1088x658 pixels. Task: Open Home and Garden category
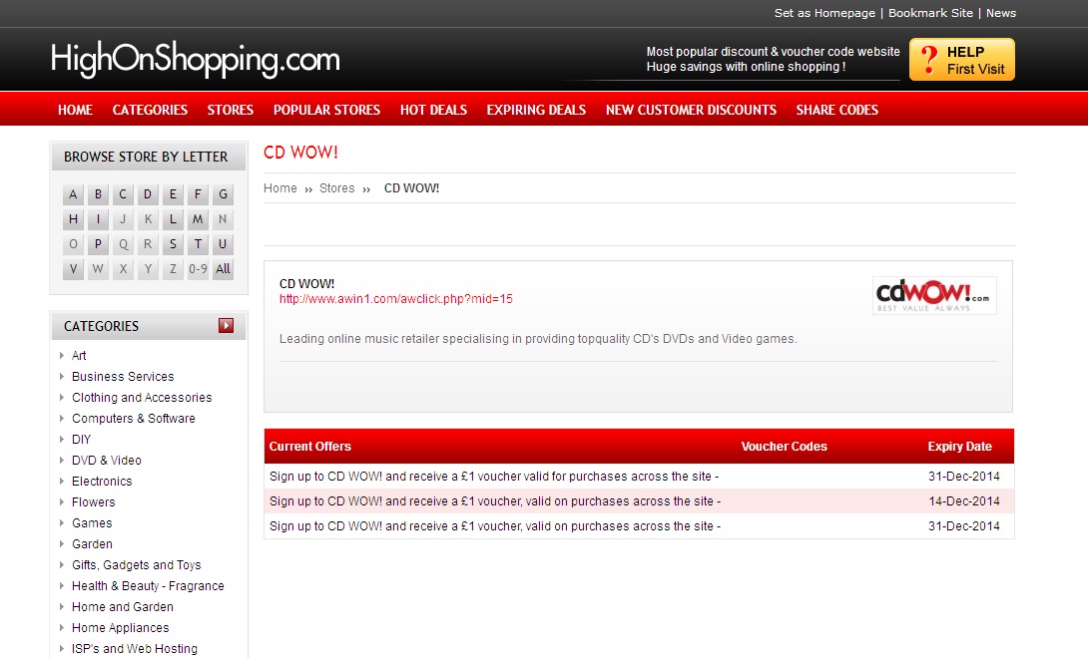click(x=122, y=607)
